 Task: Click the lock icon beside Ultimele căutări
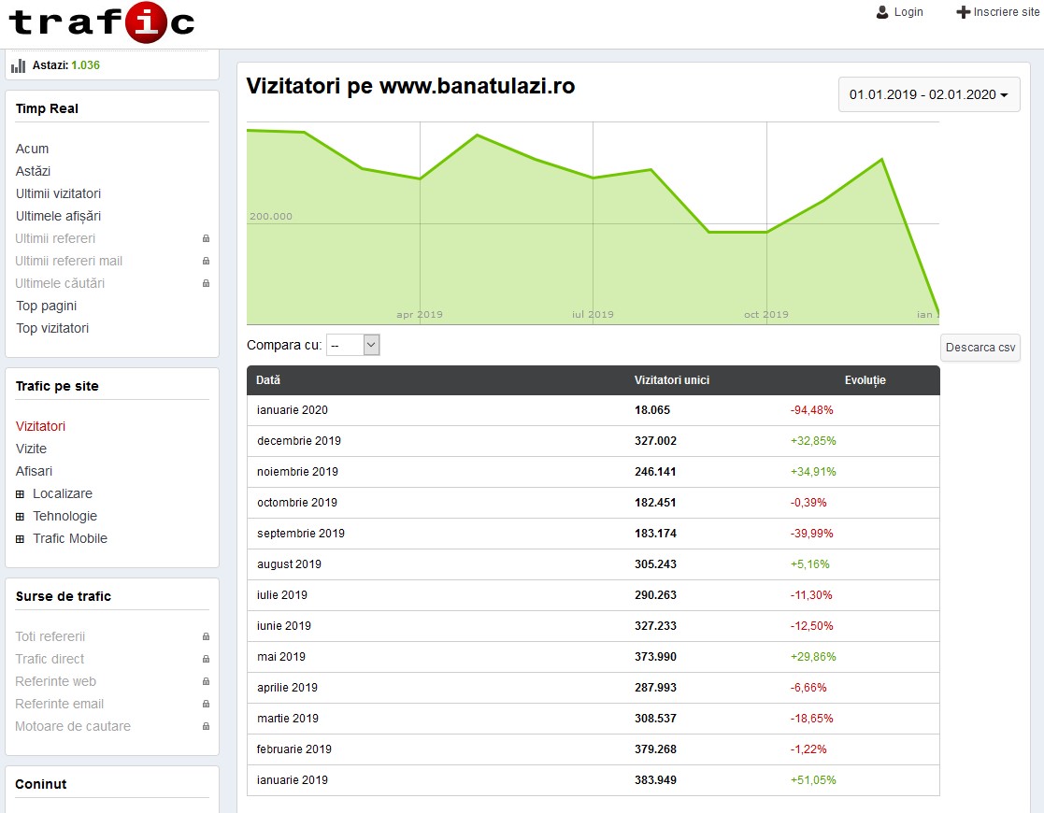pos(206,284)
